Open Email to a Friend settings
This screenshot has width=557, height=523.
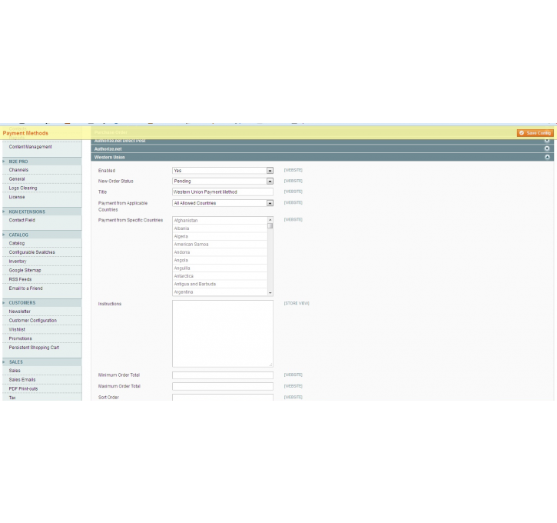[x=25, y=288]
